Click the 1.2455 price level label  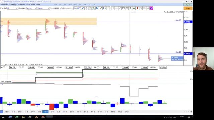[188, 54]
